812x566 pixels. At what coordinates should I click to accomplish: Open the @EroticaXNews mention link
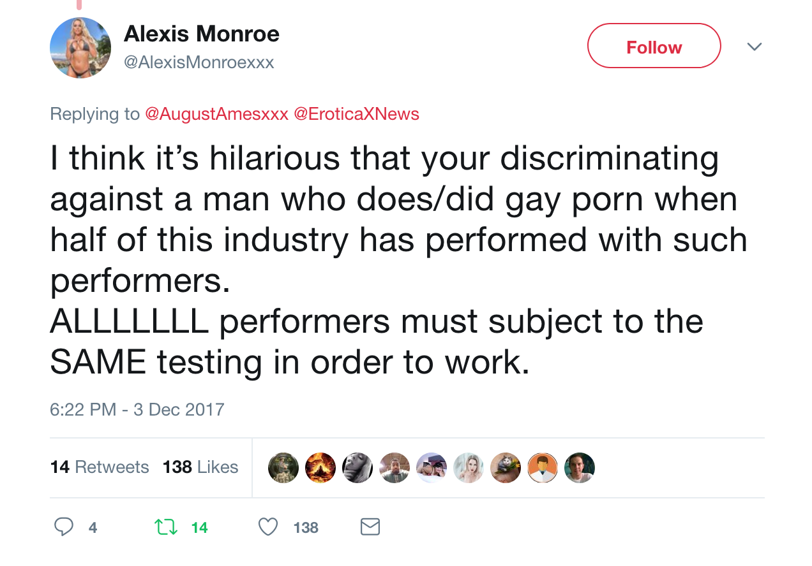click(x=356, y=114)
